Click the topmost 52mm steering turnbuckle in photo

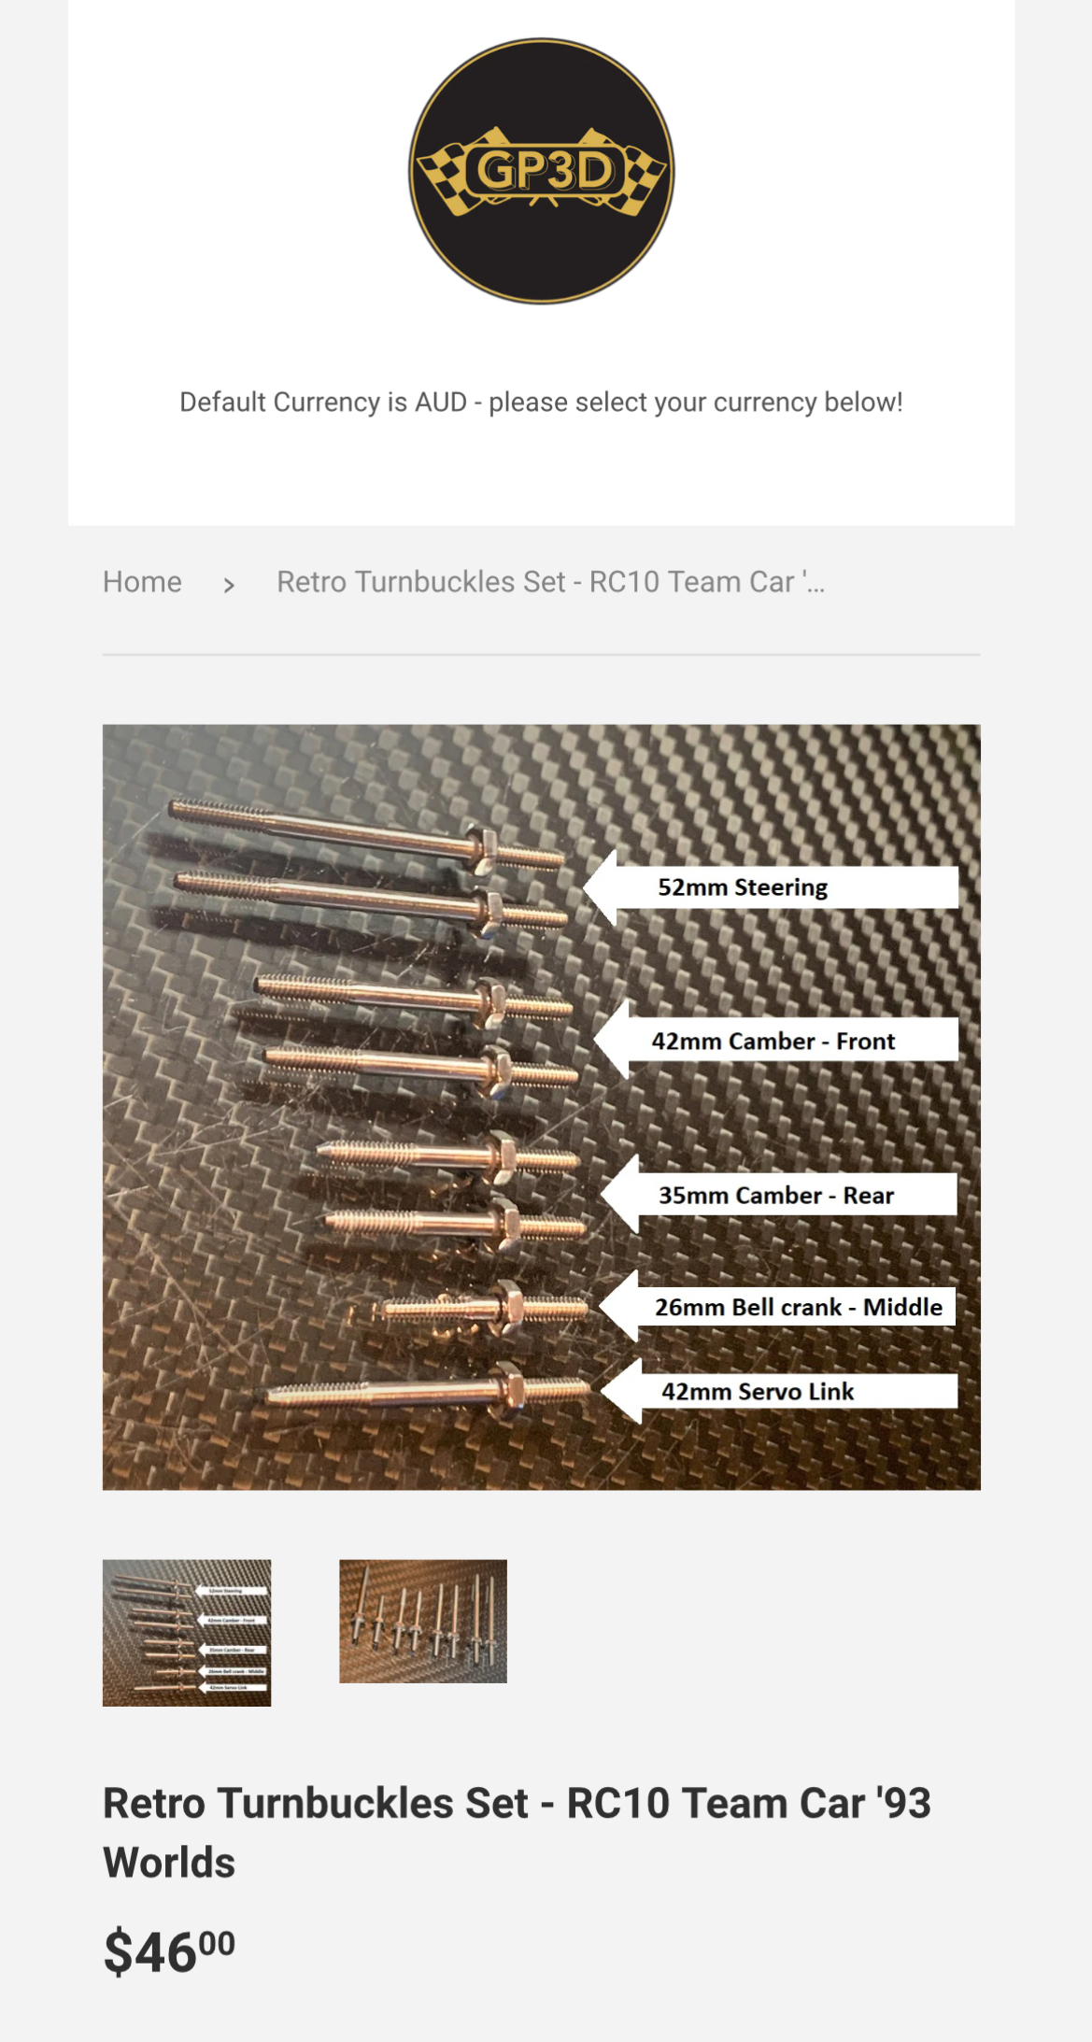(x=367, y=833)
